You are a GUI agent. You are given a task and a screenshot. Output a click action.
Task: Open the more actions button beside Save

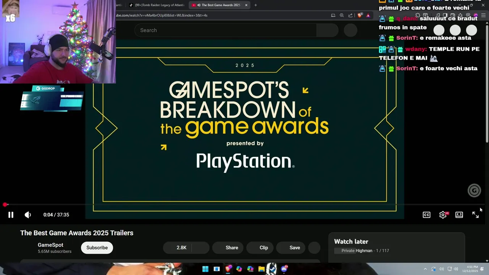[x=314, y=247]
